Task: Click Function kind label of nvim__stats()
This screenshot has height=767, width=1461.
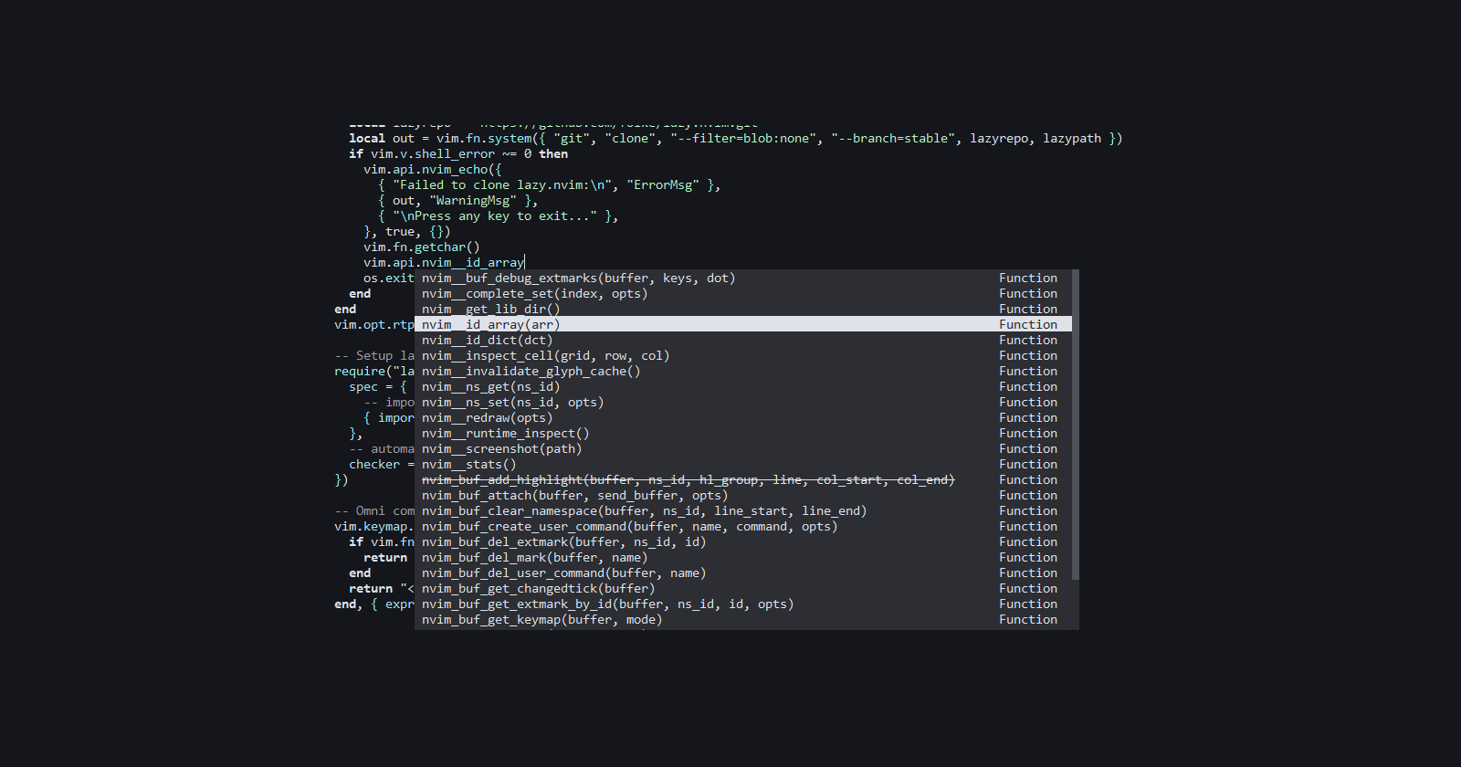Action: tap(1028, 464)
